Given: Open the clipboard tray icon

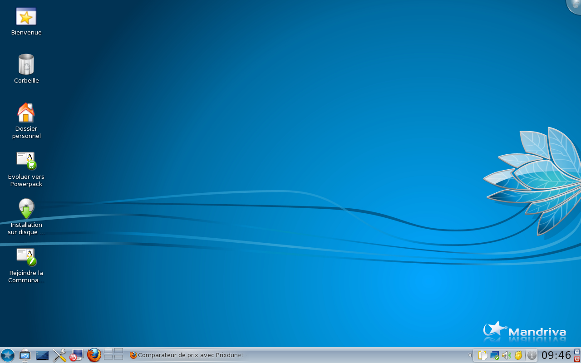Looking at the screenshot, I should tap(483, 355).
